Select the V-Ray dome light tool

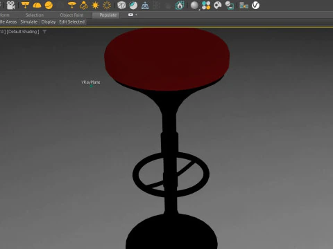pyautogui.click(x=37, y=6)
